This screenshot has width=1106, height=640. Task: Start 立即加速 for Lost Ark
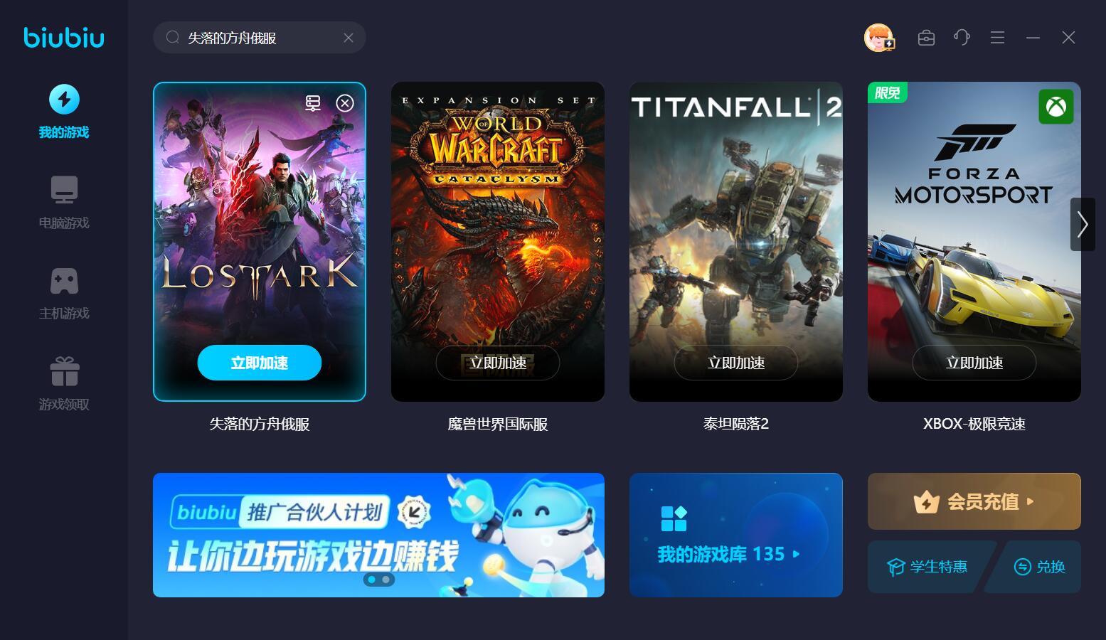[x=260, y=363]
